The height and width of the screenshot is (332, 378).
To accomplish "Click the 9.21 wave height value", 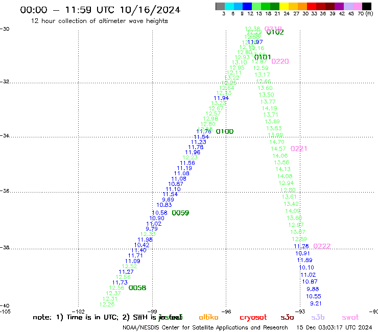I will pyautogui.click(x=316, y=303).
